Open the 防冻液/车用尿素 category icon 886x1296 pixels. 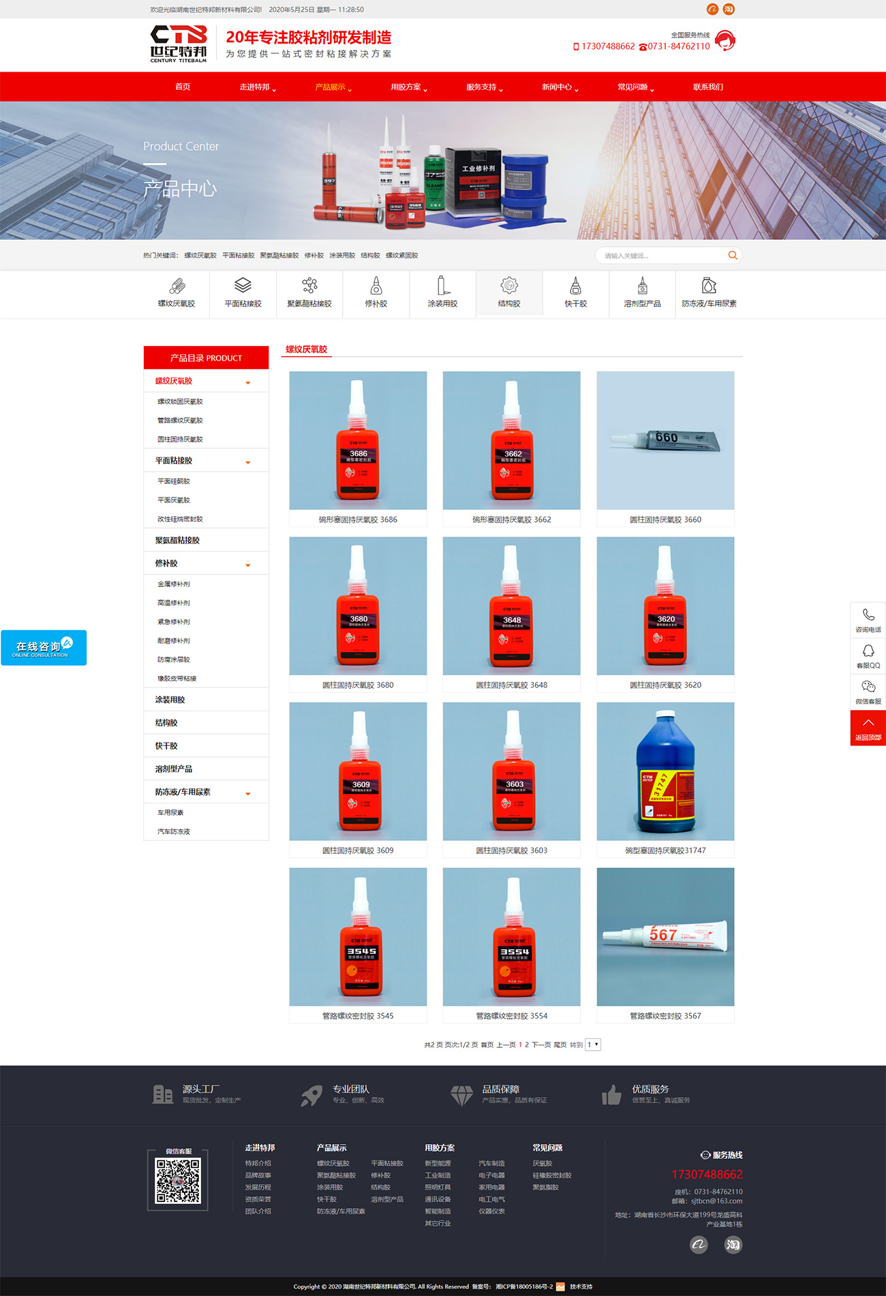click(709, 286)
